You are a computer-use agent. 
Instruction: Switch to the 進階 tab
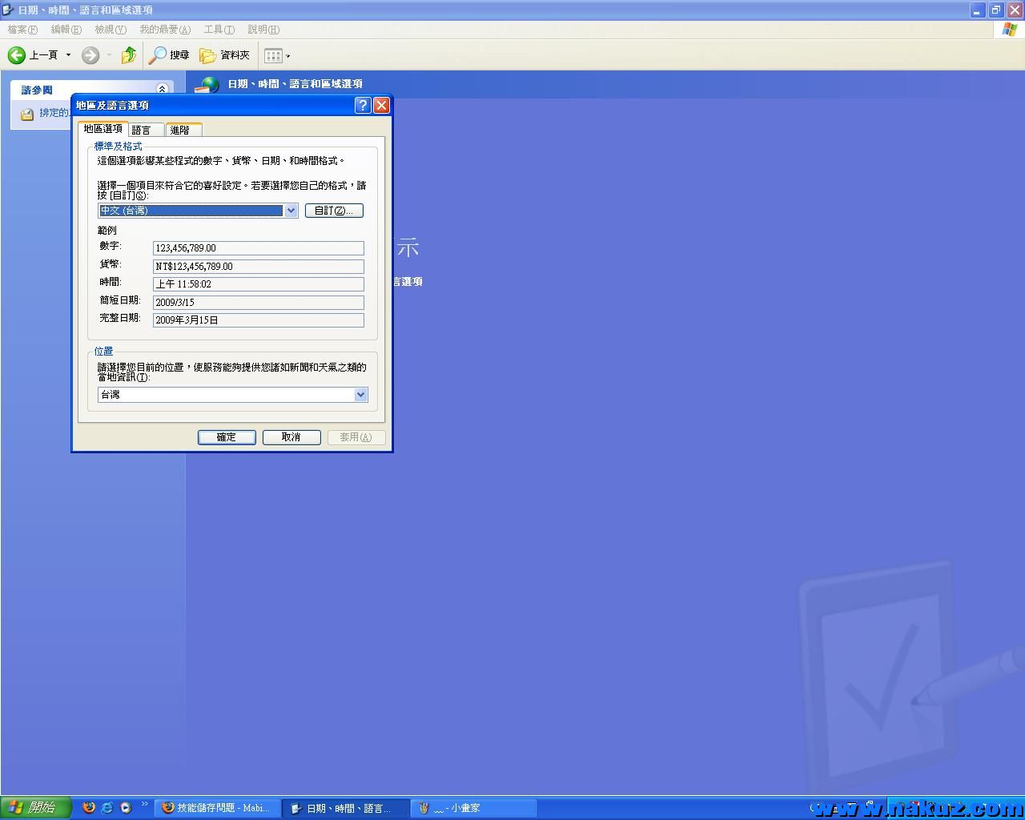[180, 130]
